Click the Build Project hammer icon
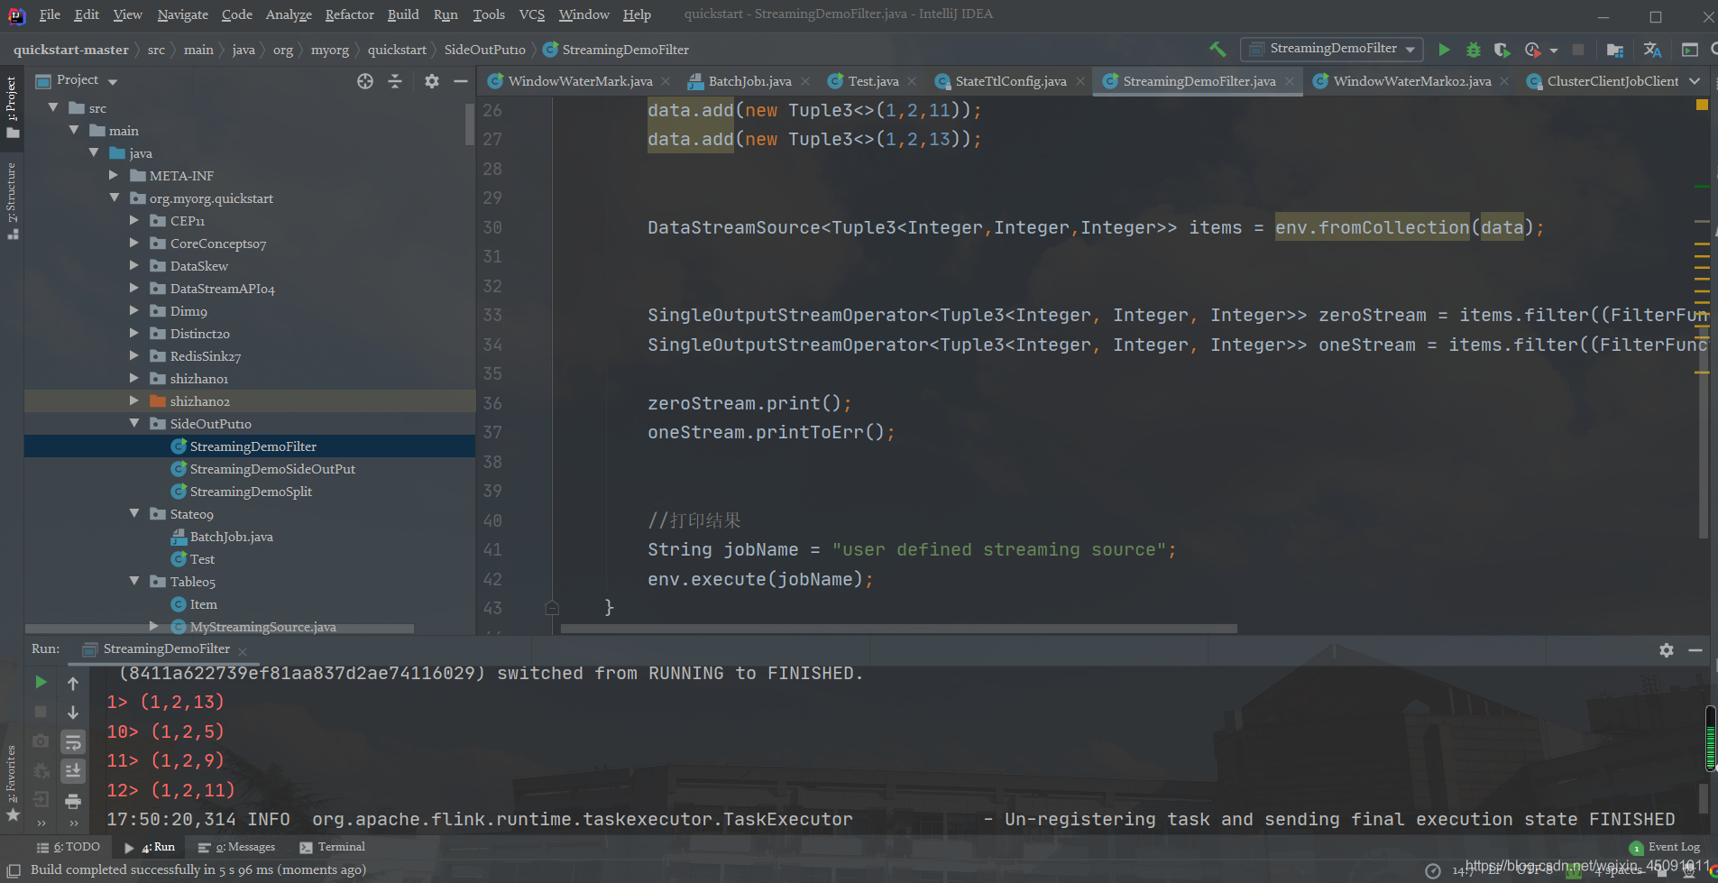Screen dimensions: 1718x883 (x=1217, y=50)
